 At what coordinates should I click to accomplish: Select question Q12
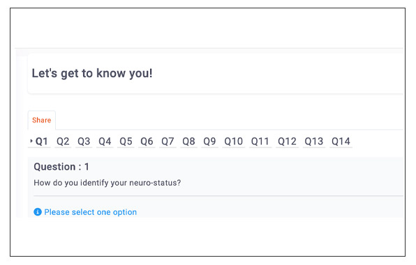point(287,141)
